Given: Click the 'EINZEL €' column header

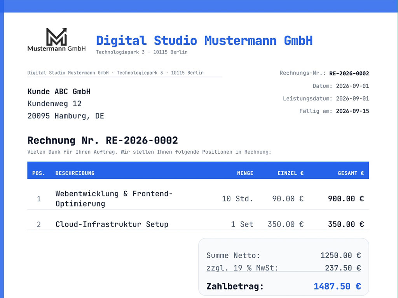Looking at the screenshot, I should coord(291,173).
